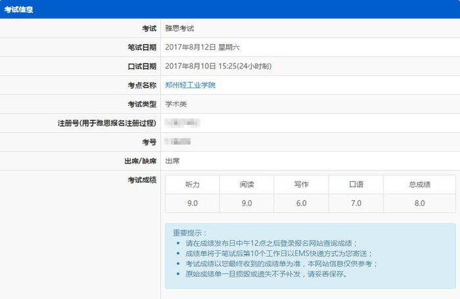Select the 6.0 writing score cell
Screen dimensions: 460x299
point(301,203)
